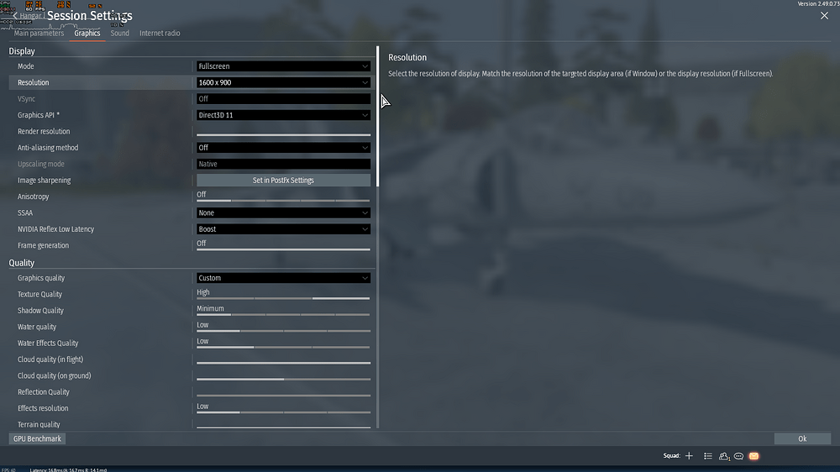
Task: Click the Version number text
Action: pyautogui.click(x=818, y=3)
